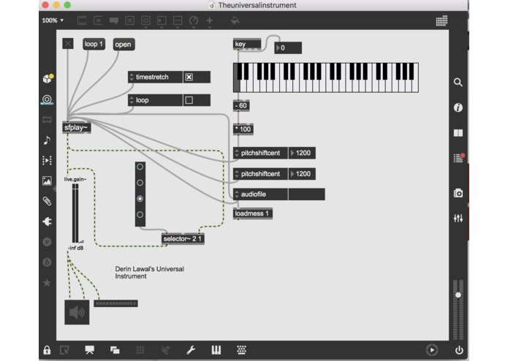Click upper pitchshiftcent value 1200
The width and height of the screenshot is (508, 361).
click(302, 153)
